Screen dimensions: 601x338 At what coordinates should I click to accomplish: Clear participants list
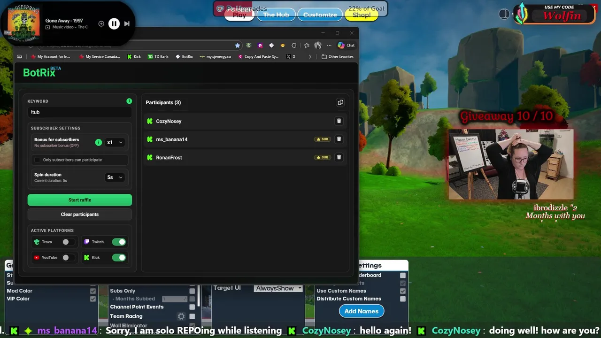click(x=80, y=215)
